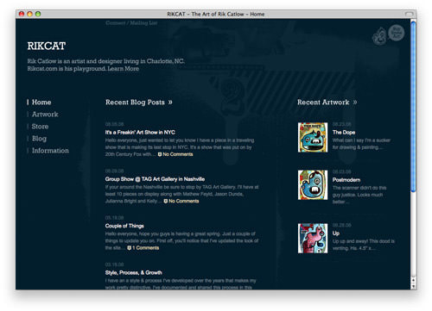Click the comment icon under the TAG Gallery post
The image size is (432, 311).
point(166,202)
